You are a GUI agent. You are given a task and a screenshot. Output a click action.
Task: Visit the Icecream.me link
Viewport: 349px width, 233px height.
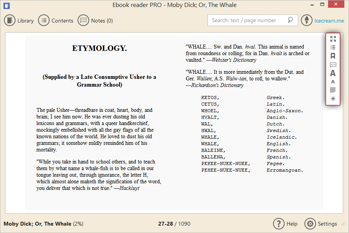329,21
